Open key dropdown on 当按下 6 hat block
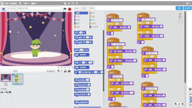Image resolution: width=192 pixels, height=108 pixels. click(x=151, y=49)
